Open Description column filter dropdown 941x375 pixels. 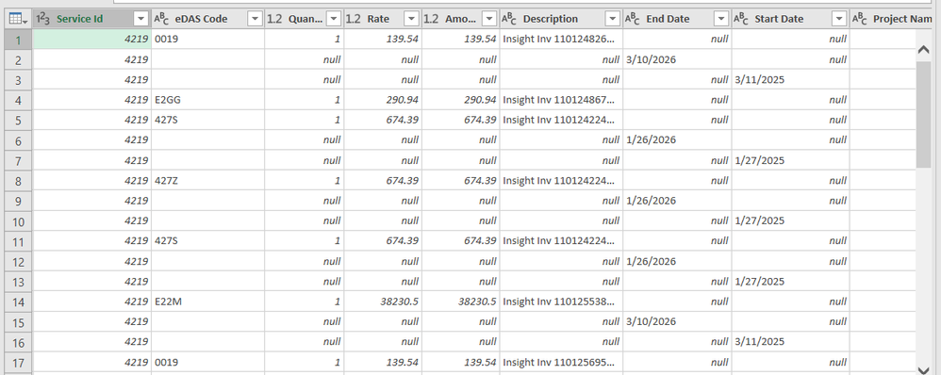(x=613, y=19)
